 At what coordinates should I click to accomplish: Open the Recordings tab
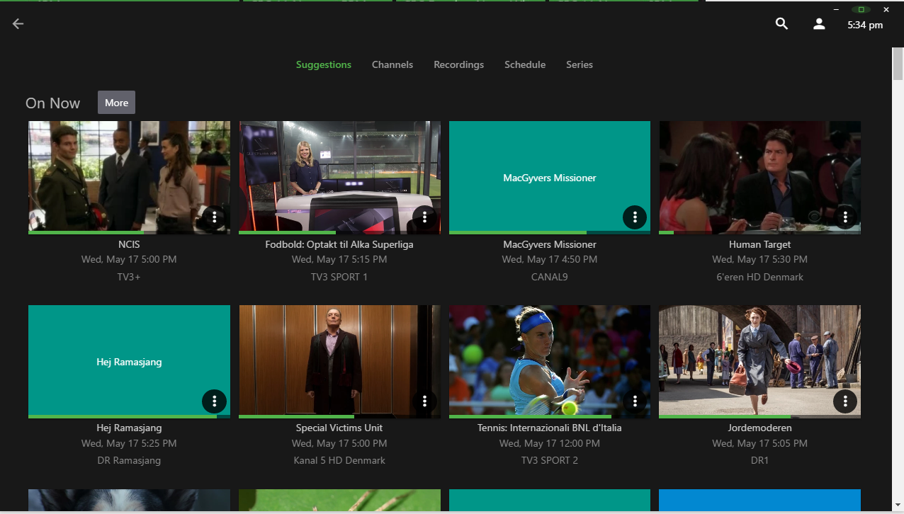point(458,64)
